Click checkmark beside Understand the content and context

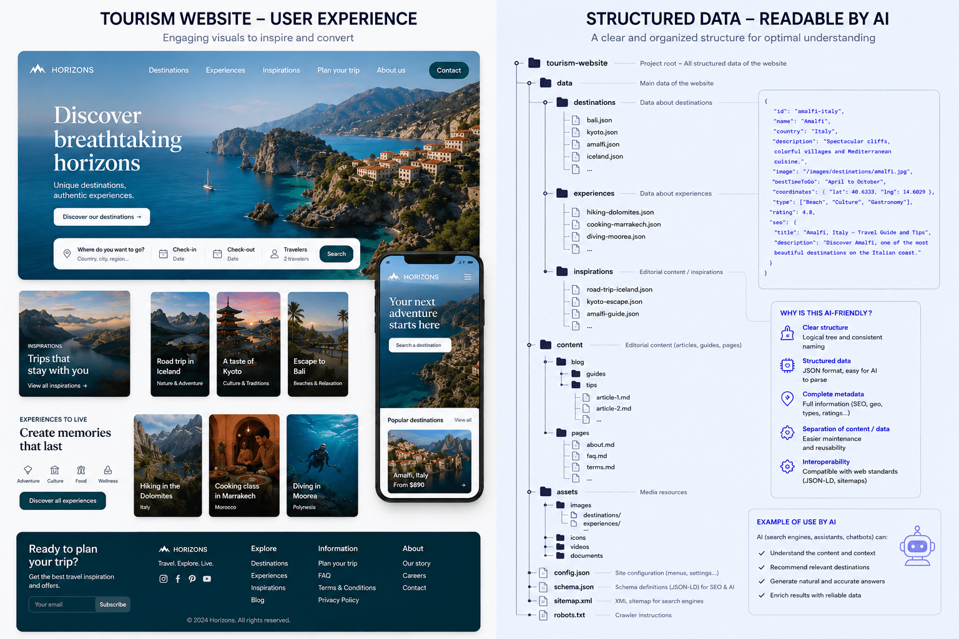coord(762,554)
